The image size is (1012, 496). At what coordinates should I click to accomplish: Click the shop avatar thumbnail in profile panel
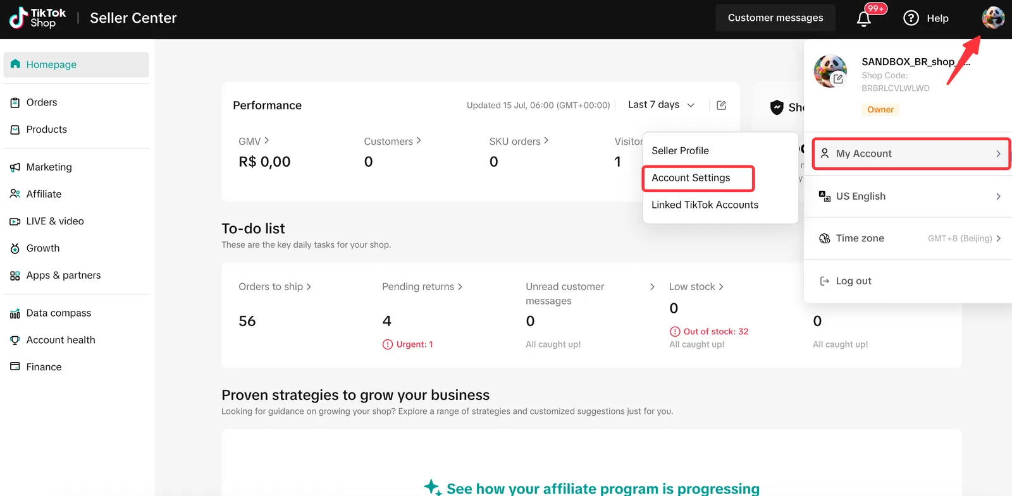830,70
